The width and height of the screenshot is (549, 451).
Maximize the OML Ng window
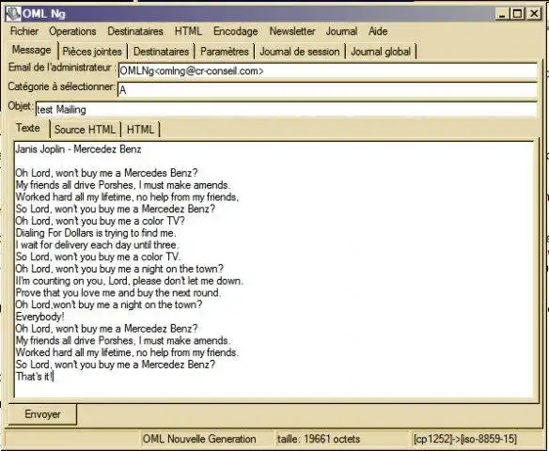(518, 14)
